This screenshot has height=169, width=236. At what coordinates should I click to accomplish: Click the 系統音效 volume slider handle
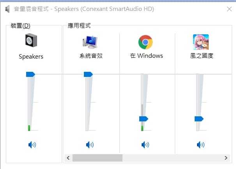tap(88, 74)
